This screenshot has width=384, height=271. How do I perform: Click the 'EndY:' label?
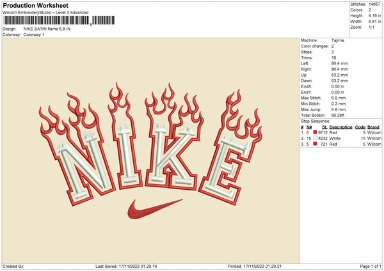(307, 92)
